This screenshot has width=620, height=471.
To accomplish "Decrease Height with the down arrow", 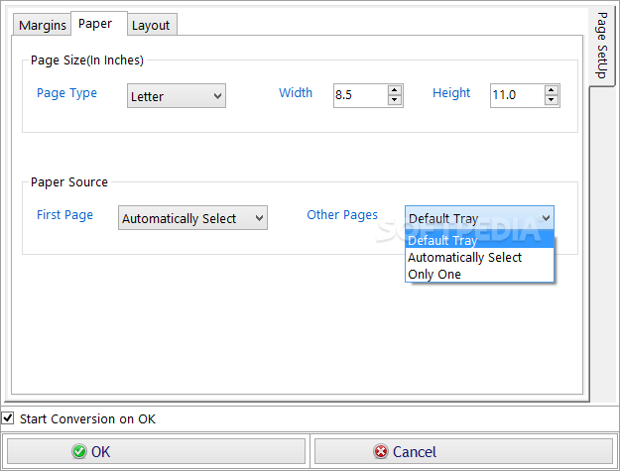I will (552, 100).
